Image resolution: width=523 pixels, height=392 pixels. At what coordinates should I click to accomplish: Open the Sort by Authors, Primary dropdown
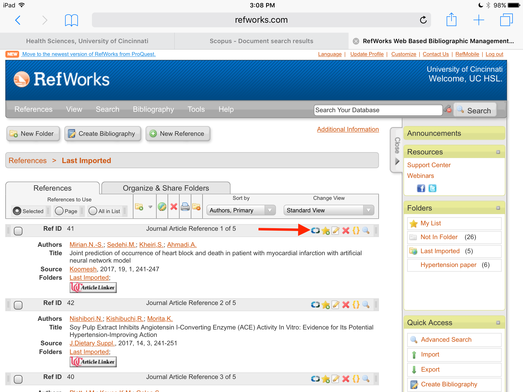tap(240, 210)
